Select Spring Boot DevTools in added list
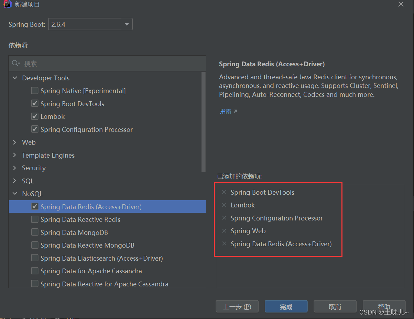 (x=262, y=192)
